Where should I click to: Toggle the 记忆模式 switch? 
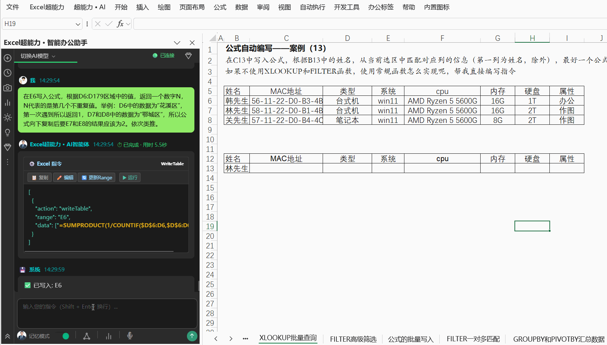pyautogui.click(x=62, y=336)
